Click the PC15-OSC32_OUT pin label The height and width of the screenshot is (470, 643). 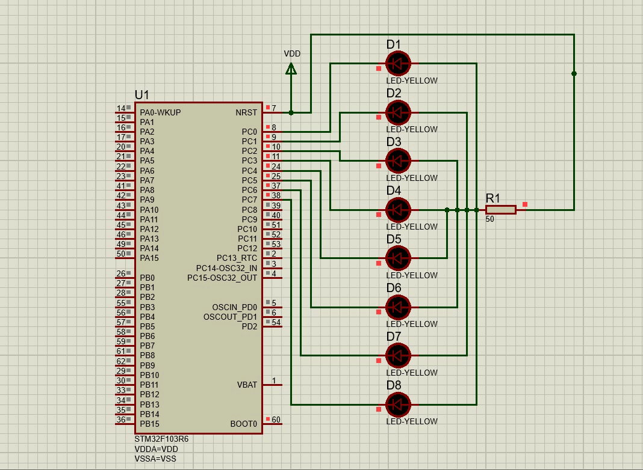(x=222, y=278)
